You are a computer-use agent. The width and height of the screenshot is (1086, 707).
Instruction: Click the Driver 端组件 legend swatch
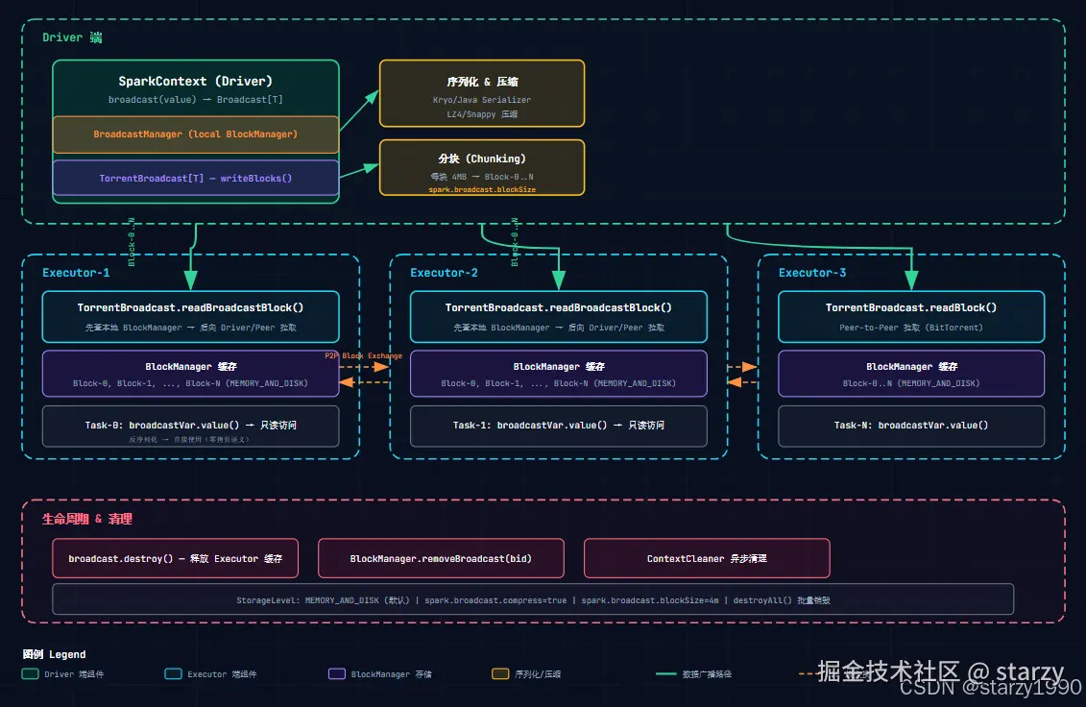pyautogui.click(x=30, y=673)
